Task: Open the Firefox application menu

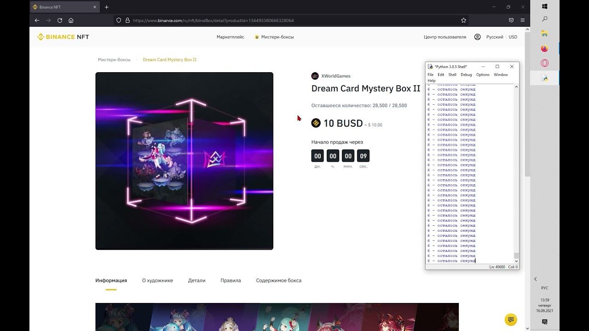Action: point(522,20)
